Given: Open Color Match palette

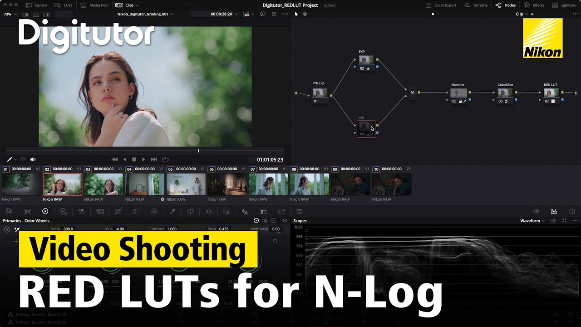Looking at the screenshot, I should (27, 211).
